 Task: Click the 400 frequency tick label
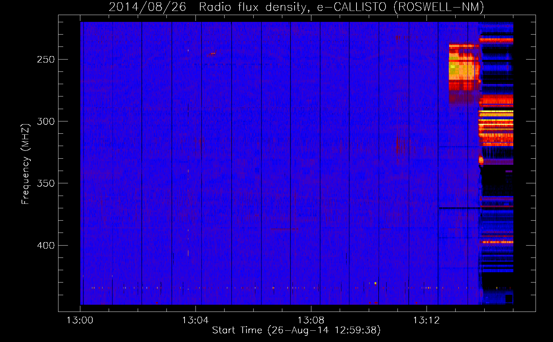(x=46, y=246)
